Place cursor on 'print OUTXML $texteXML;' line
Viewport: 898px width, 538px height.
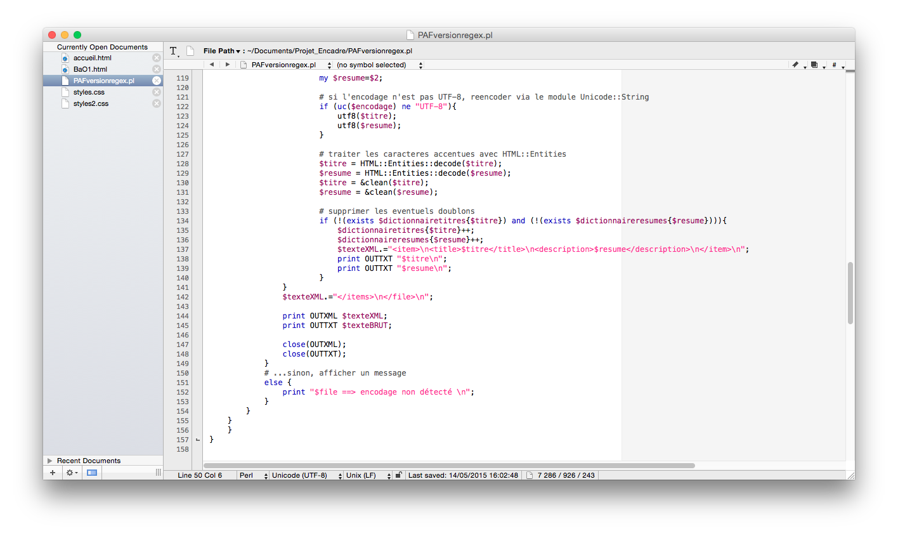pyautogui.click(x=335, y=316)
